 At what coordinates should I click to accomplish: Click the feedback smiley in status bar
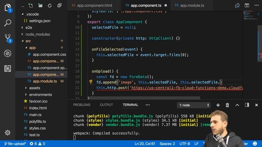pyautogui.click(x=255, y=143)
